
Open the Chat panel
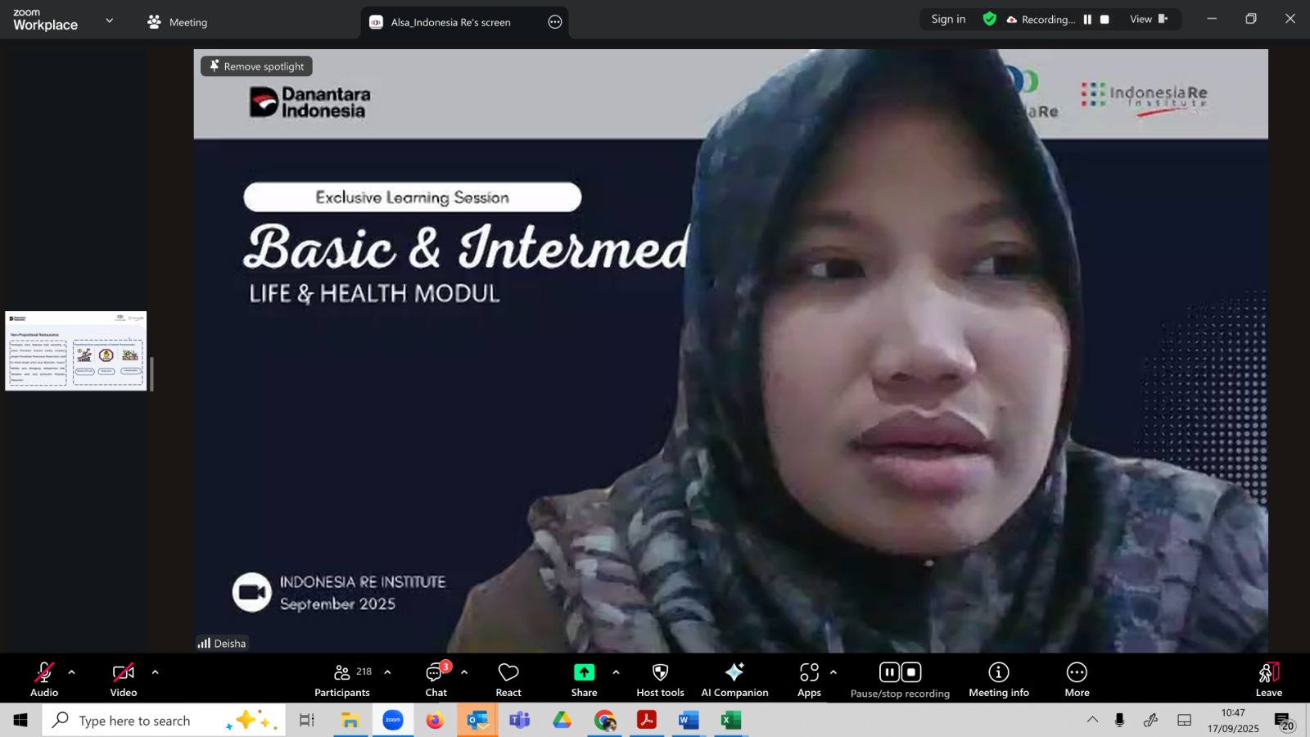(x=436, y=680)
